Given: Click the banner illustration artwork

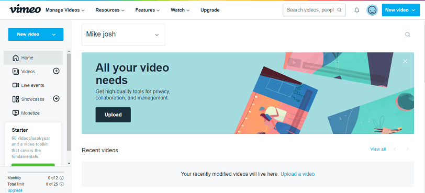Looking at the screenshot, I should coord(324,93).
